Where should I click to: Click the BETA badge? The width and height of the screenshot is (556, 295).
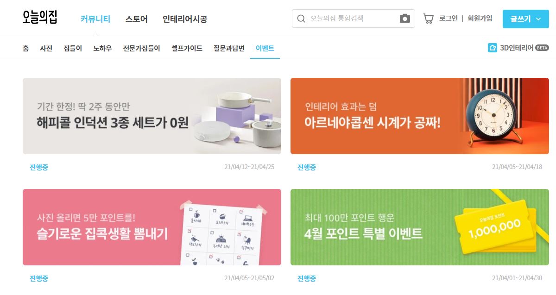[x=542, y=48]
